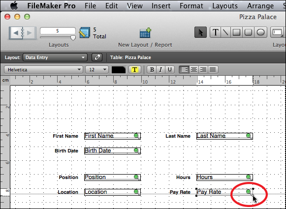This screenshot has width=286, height=209.
Task: Select the Location field box
Action: [x=112, y=192]
